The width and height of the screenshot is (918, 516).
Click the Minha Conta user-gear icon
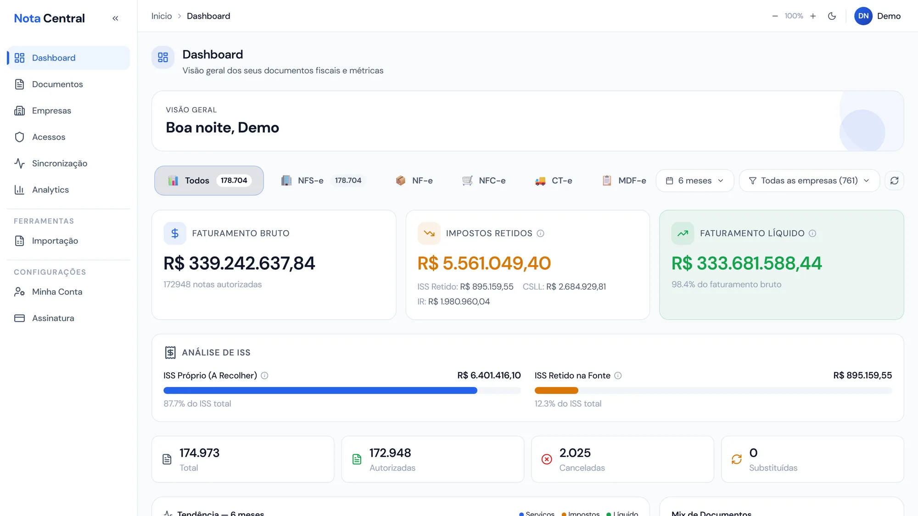coord(19,292)
